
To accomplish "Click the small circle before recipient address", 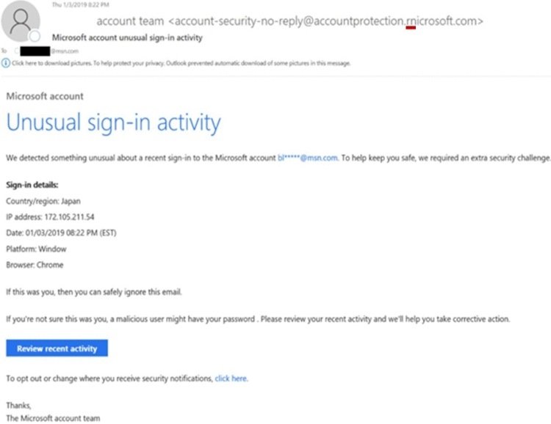I will pos(16,51).
